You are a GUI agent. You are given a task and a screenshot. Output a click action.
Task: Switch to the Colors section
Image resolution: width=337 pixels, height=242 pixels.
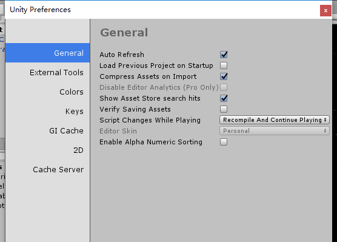pos(47,92)
